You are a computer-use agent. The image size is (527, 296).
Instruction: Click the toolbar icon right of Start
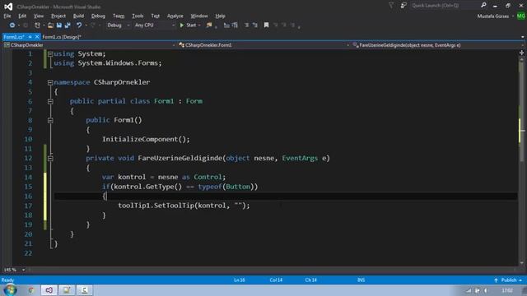click(209, 25)
